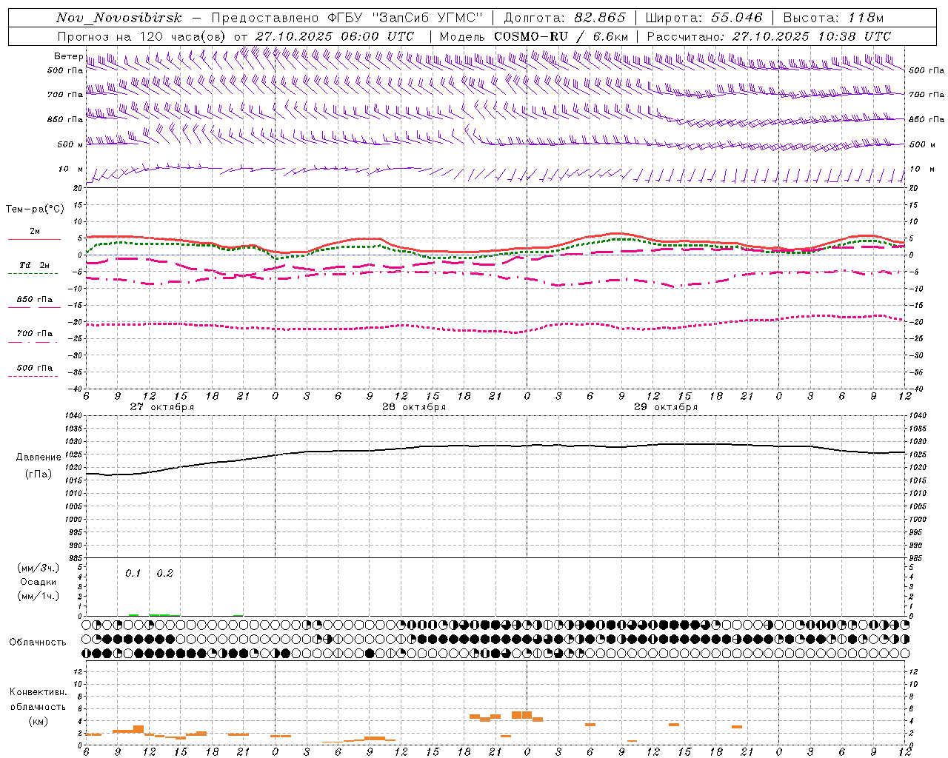The width and height of the screenshot is (948, 758).
Task: Click the computed time Рассчитано: 27.10.2025 10:38 UTC
Action: 769,36
